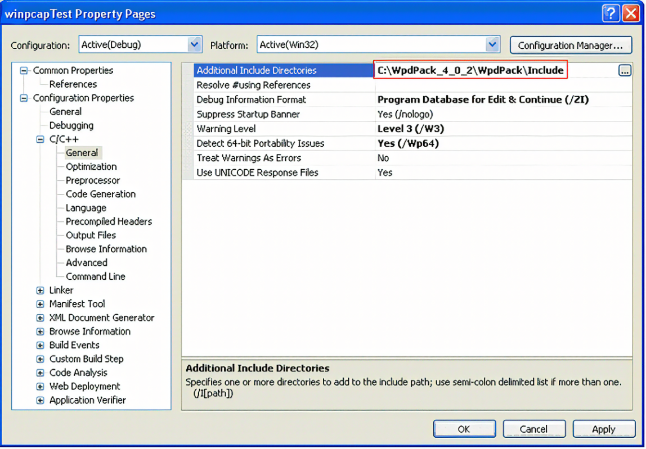Click the Yes (/Wp64) value
646x449 pixels.
(408, 144)
